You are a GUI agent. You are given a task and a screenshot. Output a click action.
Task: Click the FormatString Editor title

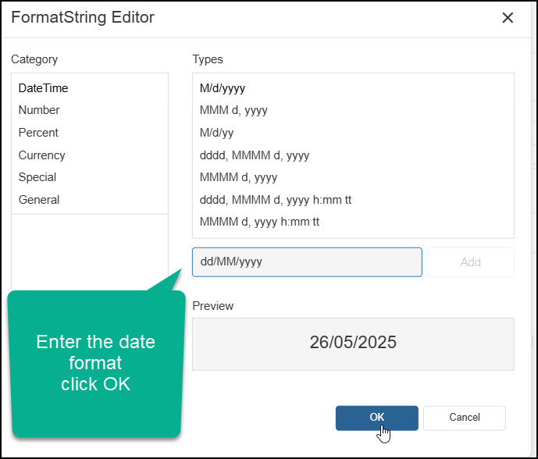[x=83, y=17]
